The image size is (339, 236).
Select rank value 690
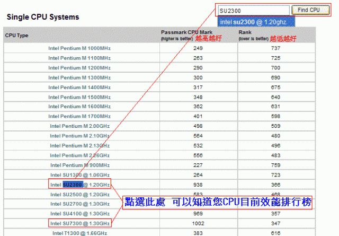pos(275,77)
